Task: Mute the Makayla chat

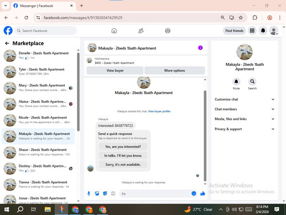Action: pos(236,81)
